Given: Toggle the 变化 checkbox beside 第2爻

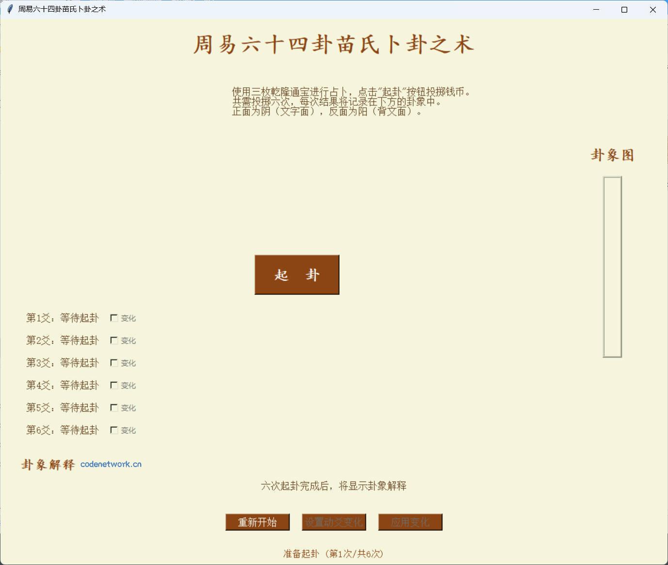Looking at the screenshot, I should pyautogui.click(x=114, y=340).
